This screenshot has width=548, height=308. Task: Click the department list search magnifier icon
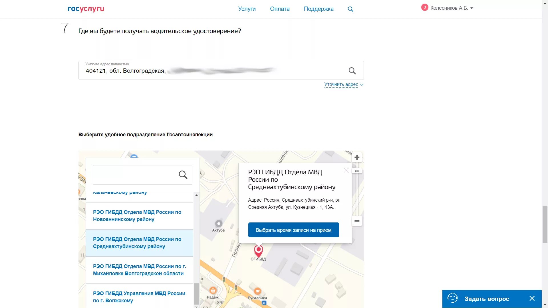pyautogui.click(x=183, y=175)
